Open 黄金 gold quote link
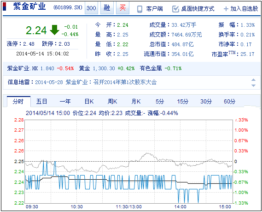The width and height of the screenshot is (262, 212). 84,68
